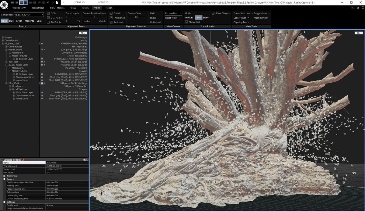Open the Component V6_Base_12467 dropdown

(x=29, y=15)
